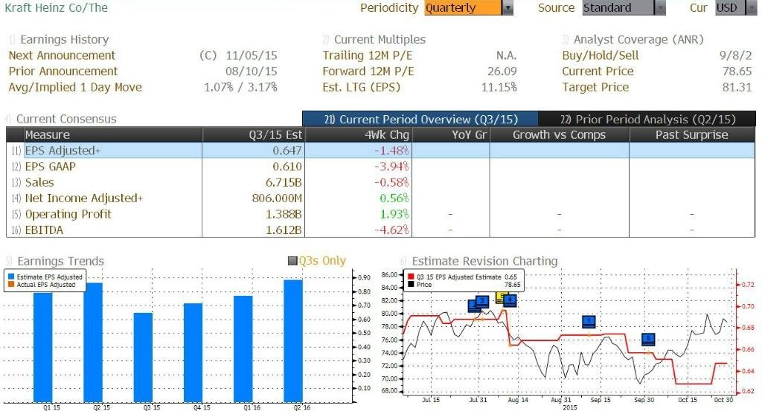Click the Est. LTG (EPS) value 11.15%
The image size is (762, 411).
(x=499, y=88)
